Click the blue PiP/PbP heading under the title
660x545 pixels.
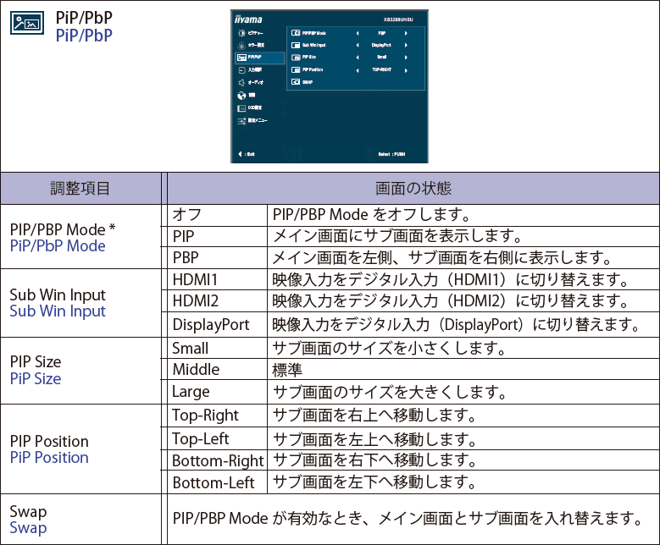84,36
